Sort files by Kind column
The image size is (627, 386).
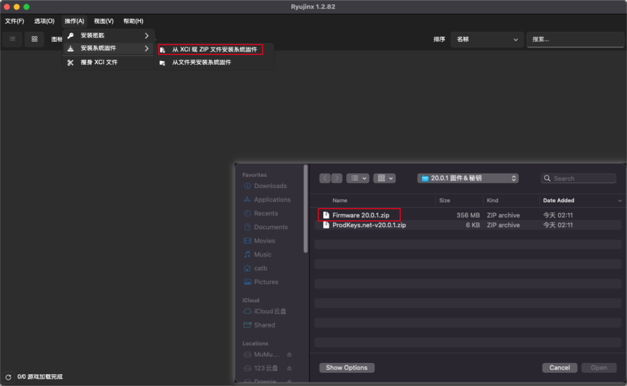click(493, 201)
